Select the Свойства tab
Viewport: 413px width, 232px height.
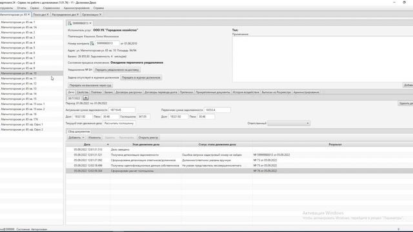coord(83,92)
